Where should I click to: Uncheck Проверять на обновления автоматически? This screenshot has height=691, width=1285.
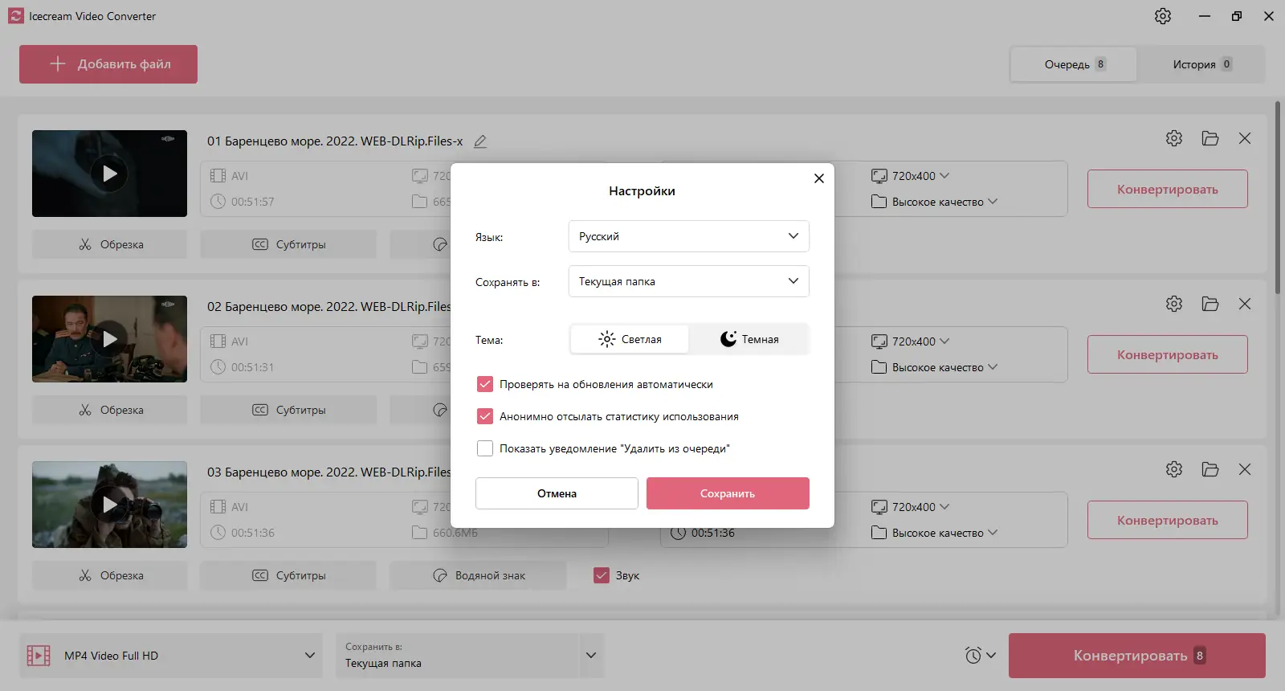coord(485,384)
